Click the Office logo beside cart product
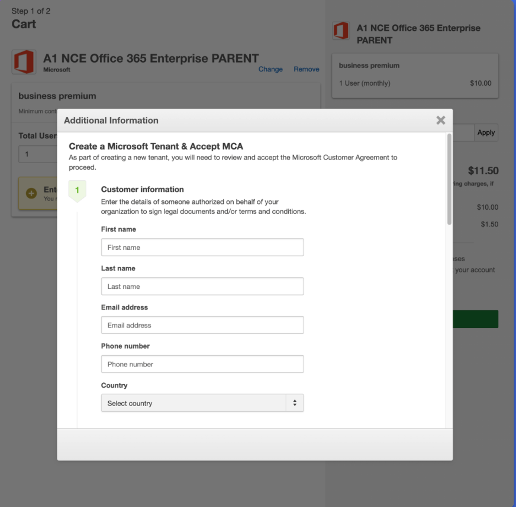Screen dimensions: 516x507 24,62
